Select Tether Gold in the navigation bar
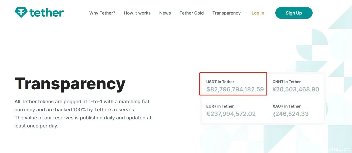This screenshot has height=153, width=352. (191, 13)
